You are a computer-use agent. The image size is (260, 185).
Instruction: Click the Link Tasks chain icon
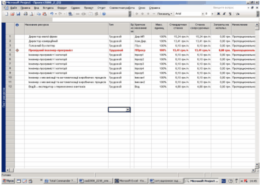(77, 14)
